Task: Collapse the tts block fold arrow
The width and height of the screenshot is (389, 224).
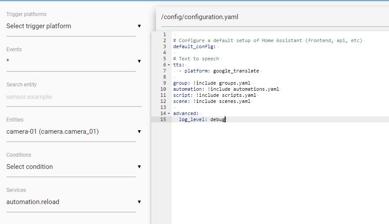Action: click(169, 65)
